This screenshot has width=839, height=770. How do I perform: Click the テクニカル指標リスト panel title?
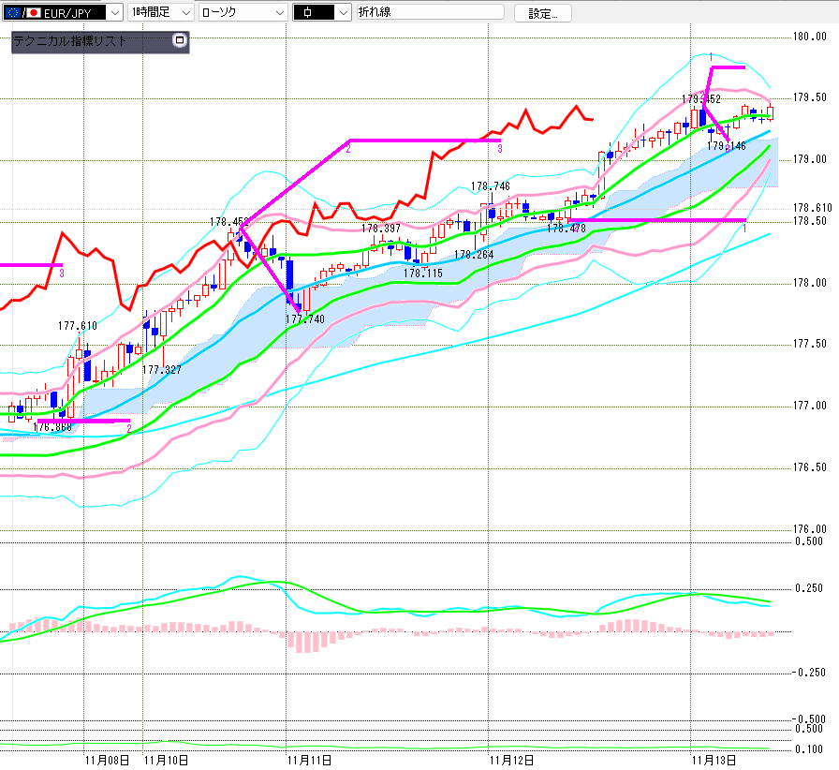coord(70,42)
